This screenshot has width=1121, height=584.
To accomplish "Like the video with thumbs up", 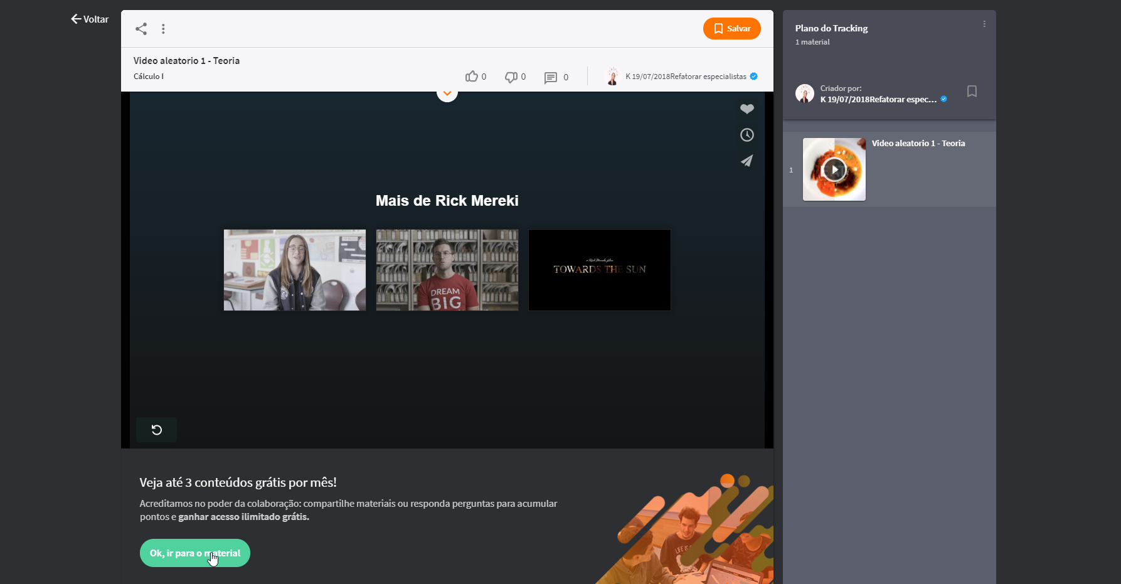I will coord(472,77).
